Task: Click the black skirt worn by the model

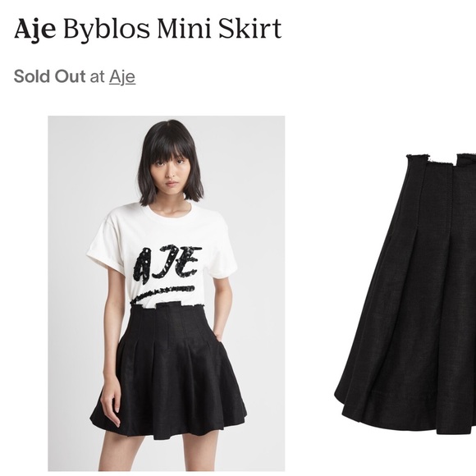Action: pos(169,372)
